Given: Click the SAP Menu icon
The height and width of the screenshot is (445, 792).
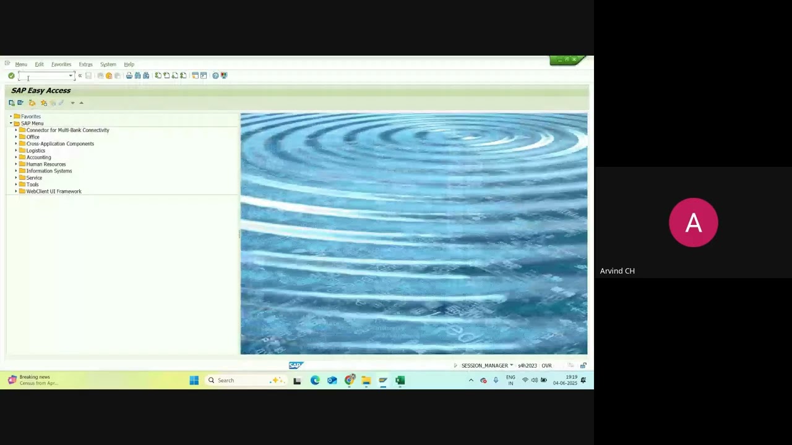Looking at the screenshot, I should 20,103.
